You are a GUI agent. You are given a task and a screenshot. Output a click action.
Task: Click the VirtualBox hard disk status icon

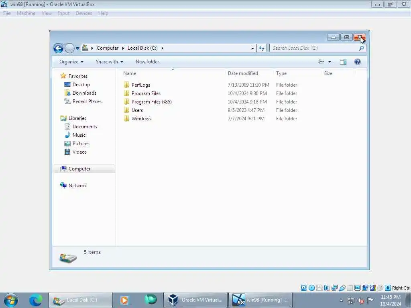tap(303, 288)
